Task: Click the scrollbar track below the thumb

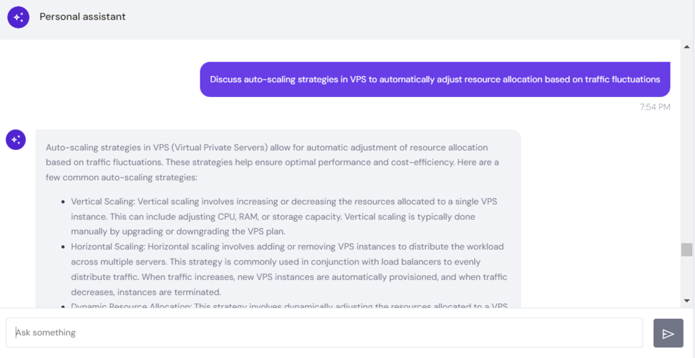Action: 687,277
